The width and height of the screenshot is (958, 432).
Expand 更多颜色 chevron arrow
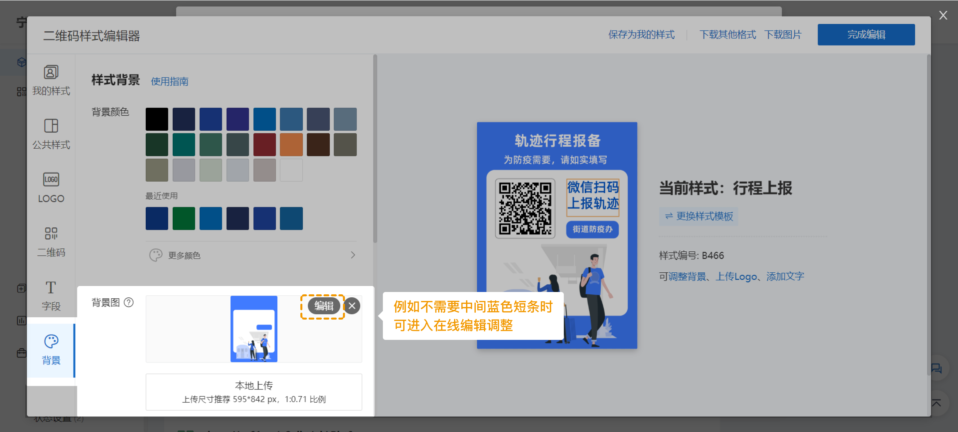pyautogui.click(x=353, y=255)
